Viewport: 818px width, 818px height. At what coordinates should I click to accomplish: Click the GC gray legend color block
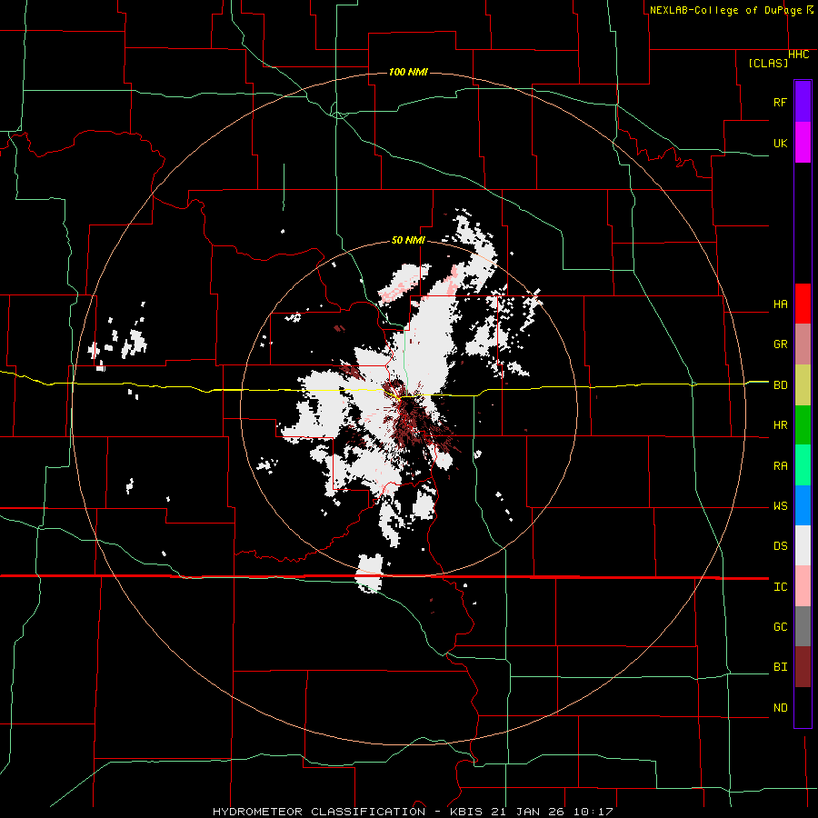803,626
